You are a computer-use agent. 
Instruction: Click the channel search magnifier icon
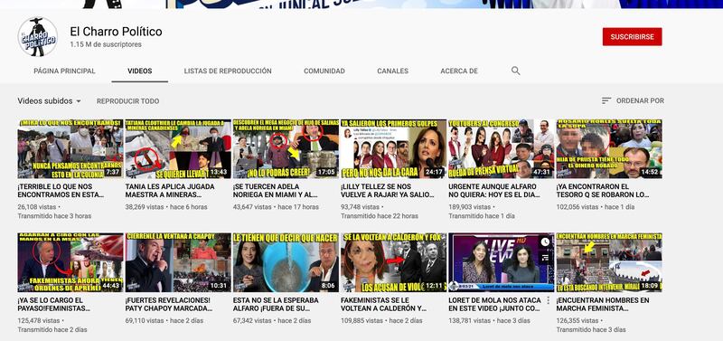(x=515, y=71)
